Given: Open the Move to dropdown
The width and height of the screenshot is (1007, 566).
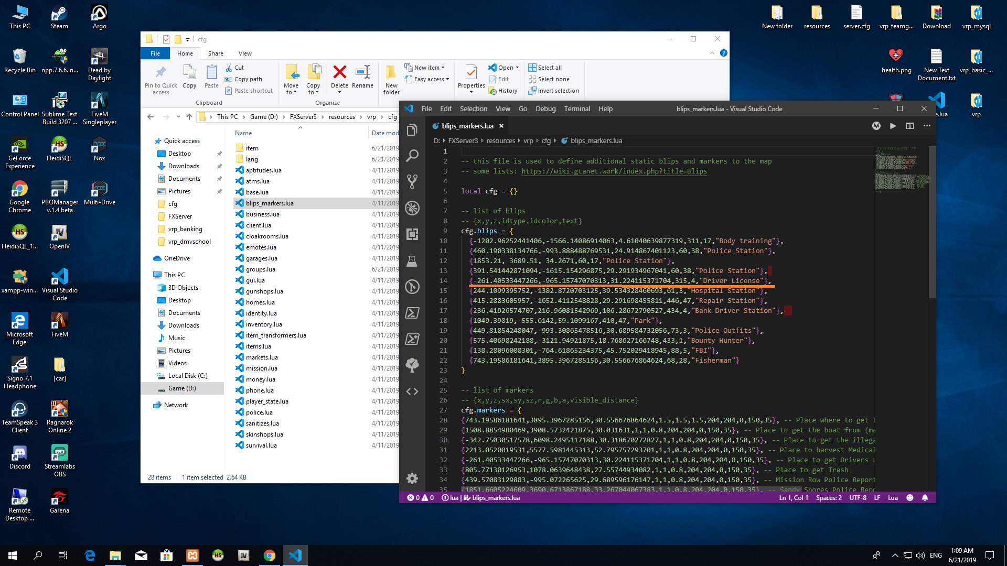Looking at the screenshot, I should tap(291, 80).
